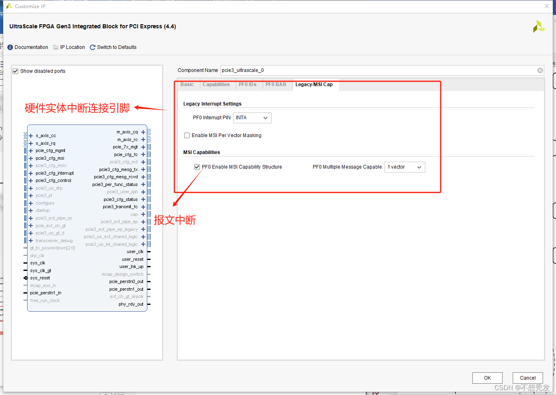Expand the pcie3_transmit_fc port
This screenshot has height=395, width=556.
143,207
